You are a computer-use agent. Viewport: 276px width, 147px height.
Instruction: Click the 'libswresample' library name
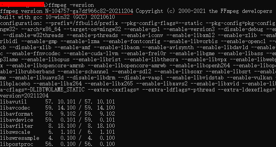coord(20,138)
